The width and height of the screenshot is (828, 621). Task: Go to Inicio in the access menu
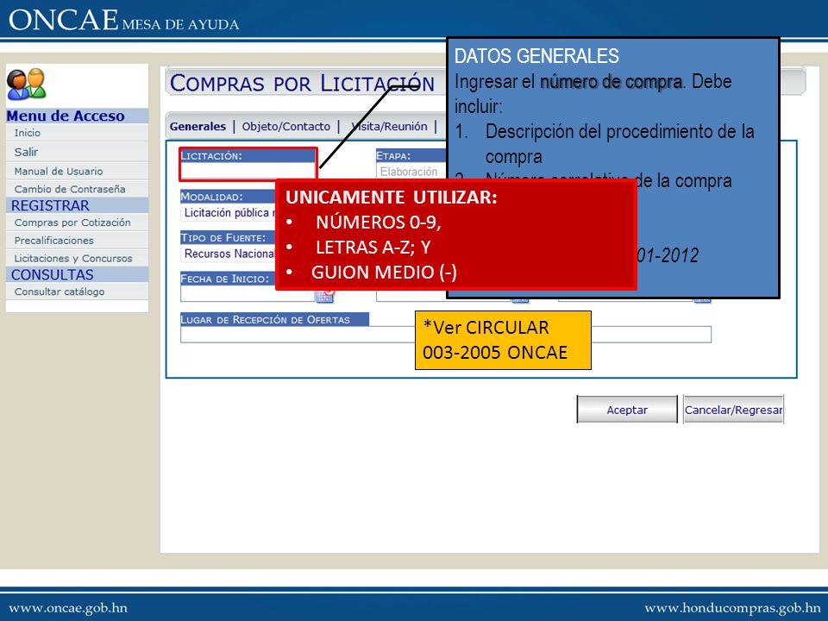pyautogui.click(x=28, y=133)
